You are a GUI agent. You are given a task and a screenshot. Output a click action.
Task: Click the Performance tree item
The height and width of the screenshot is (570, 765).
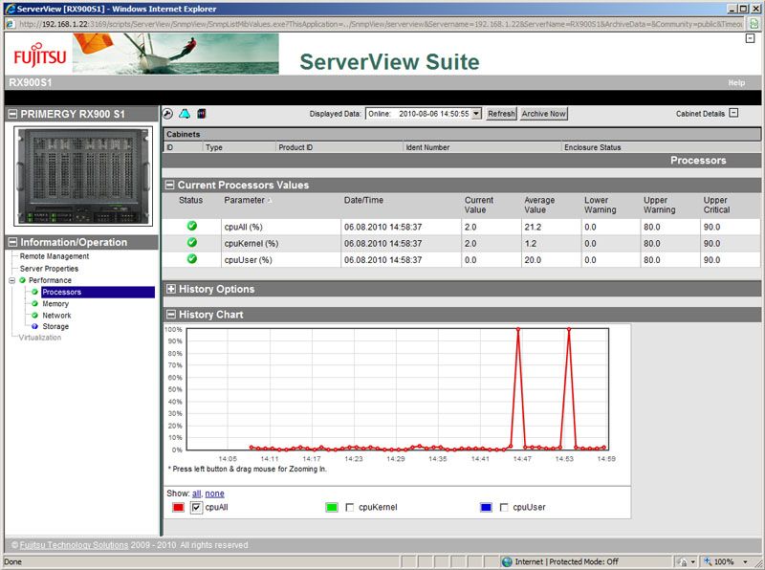[50, 280]
